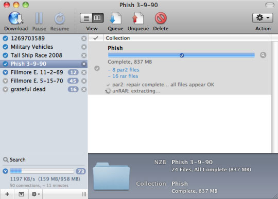Image resolution: width=278 pixels, height=199 pixels.
Task: Remove 1269703589 with its X button
Action: [84, 38]
